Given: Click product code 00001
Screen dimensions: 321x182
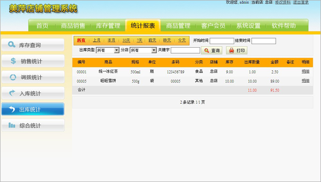Looking at the screenshot, I should [81, 72].
